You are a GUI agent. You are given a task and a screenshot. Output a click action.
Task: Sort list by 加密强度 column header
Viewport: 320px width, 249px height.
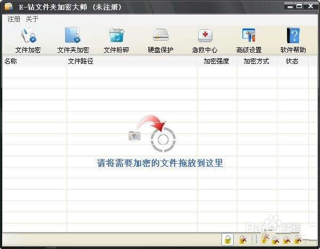[x=217, y=61]
